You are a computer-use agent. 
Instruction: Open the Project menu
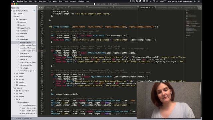point(73,1)
